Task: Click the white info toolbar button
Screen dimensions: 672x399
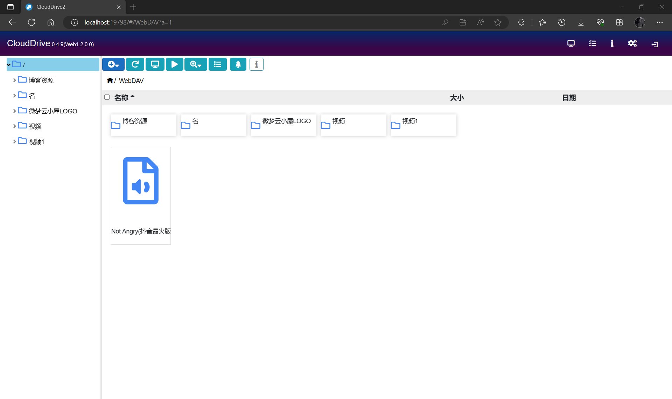Action: (257, 64)
